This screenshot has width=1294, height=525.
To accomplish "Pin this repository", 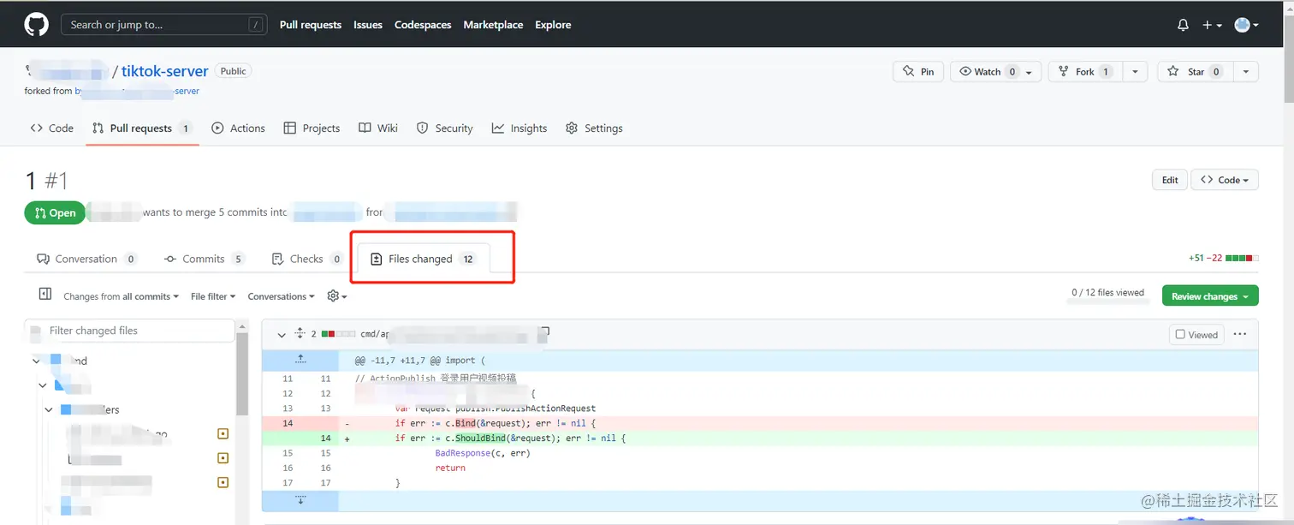I will [918, 72].
